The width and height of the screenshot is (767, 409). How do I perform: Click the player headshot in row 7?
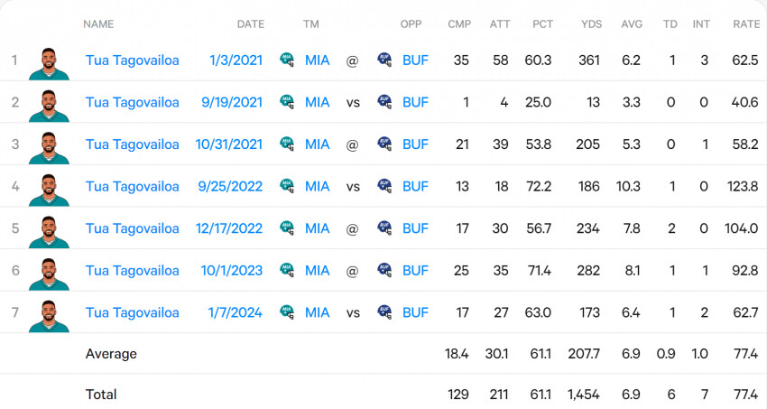point(49,313)
